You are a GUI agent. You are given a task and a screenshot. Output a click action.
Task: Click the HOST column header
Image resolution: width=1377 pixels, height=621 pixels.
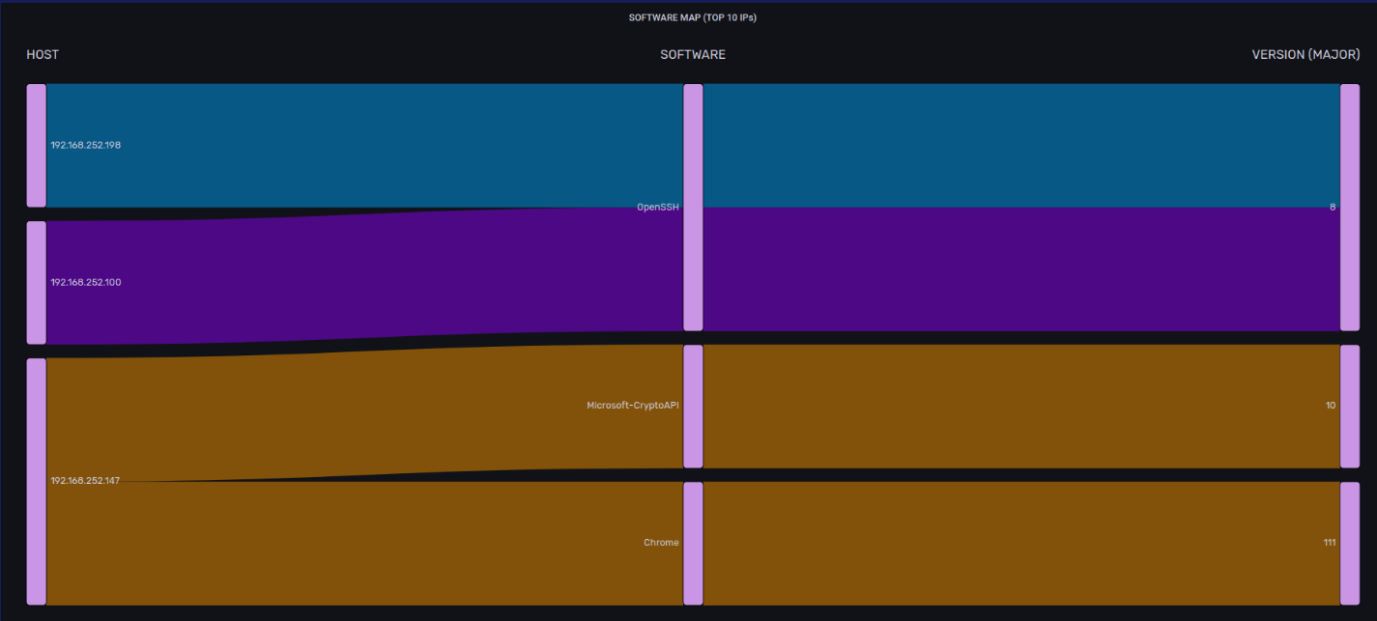tap(43, 55)
